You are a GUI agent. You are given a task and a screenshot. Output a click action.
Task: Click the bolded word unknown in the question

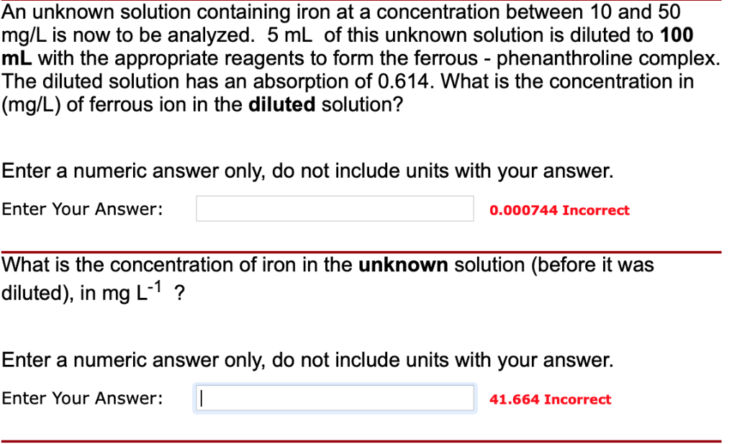[x=403, y=265]
